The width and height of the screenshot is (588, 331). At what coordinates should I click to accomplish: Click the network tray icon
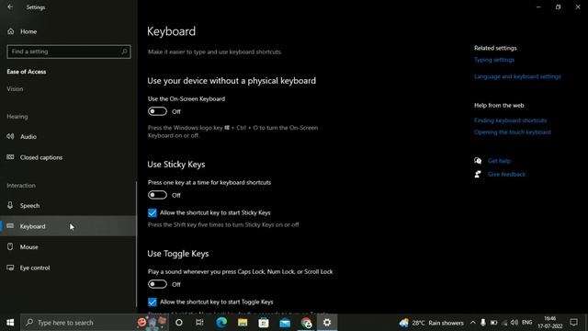tap(504, 323)
